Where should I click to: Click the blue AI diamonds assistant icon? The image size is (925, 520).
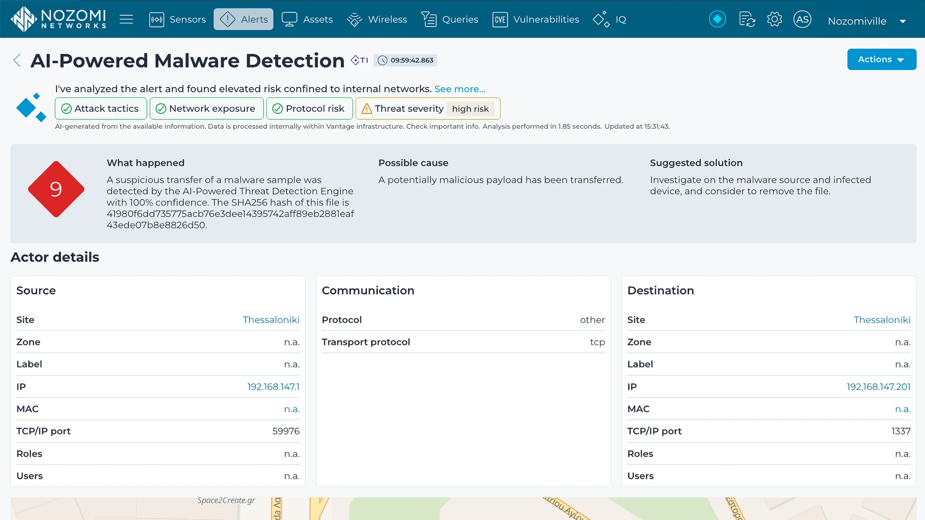[x=31, y=107]
